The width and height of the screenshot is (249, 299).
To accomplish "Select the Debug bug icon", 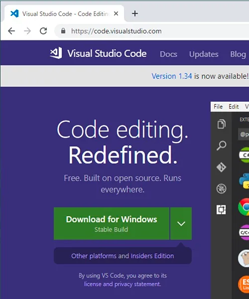I will point(222,188).
